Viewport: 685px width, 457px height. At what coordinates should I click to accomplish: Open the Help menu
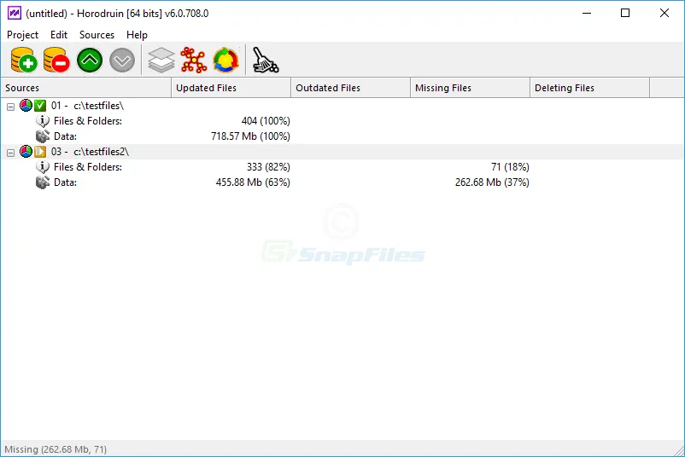[x=138, y=35]
